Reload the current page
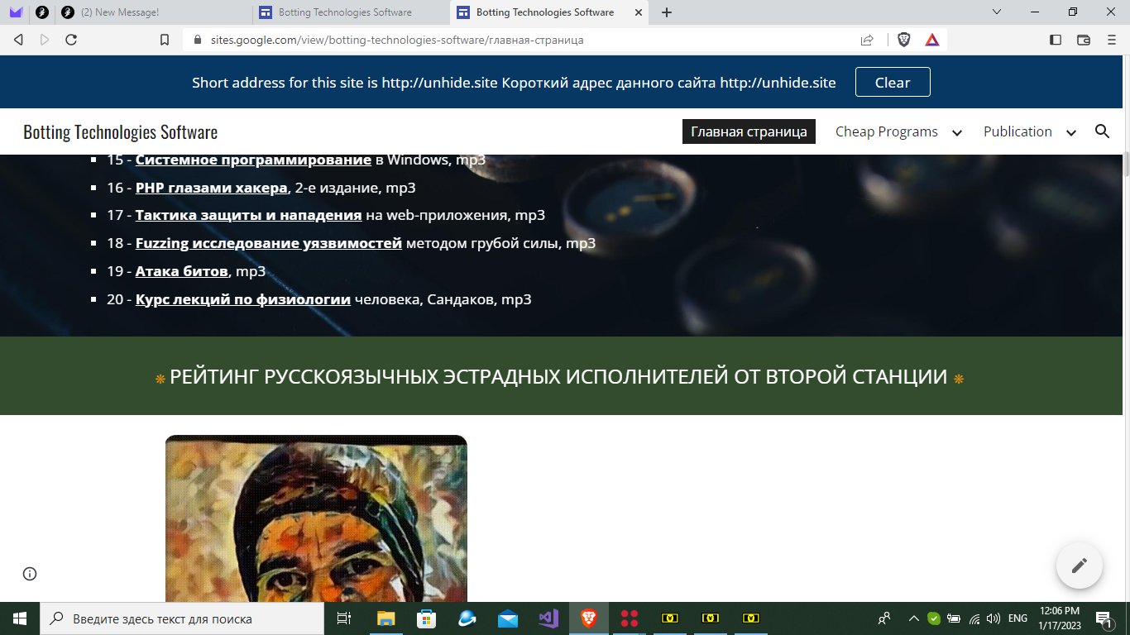Screen dimensions: 1130x635 click(71, 40)
